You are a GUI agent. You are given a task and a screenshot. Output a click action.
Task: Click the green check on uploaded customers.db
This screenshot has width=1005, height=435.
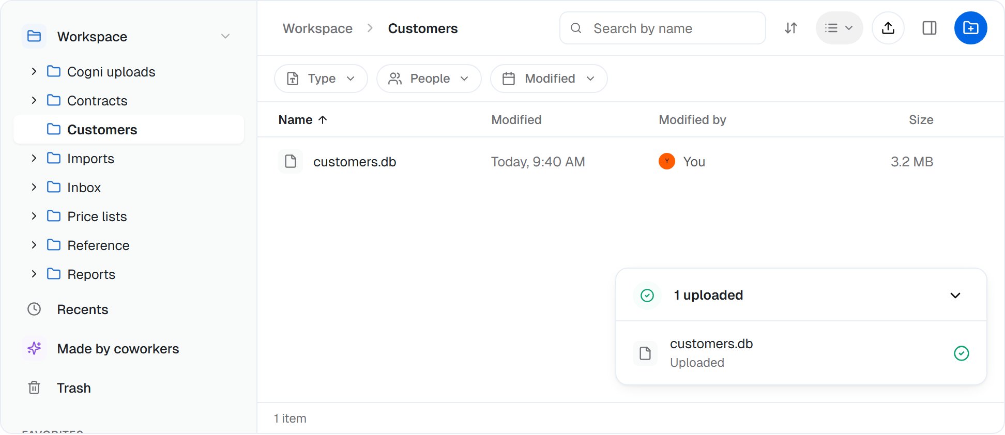coord(961,353)
